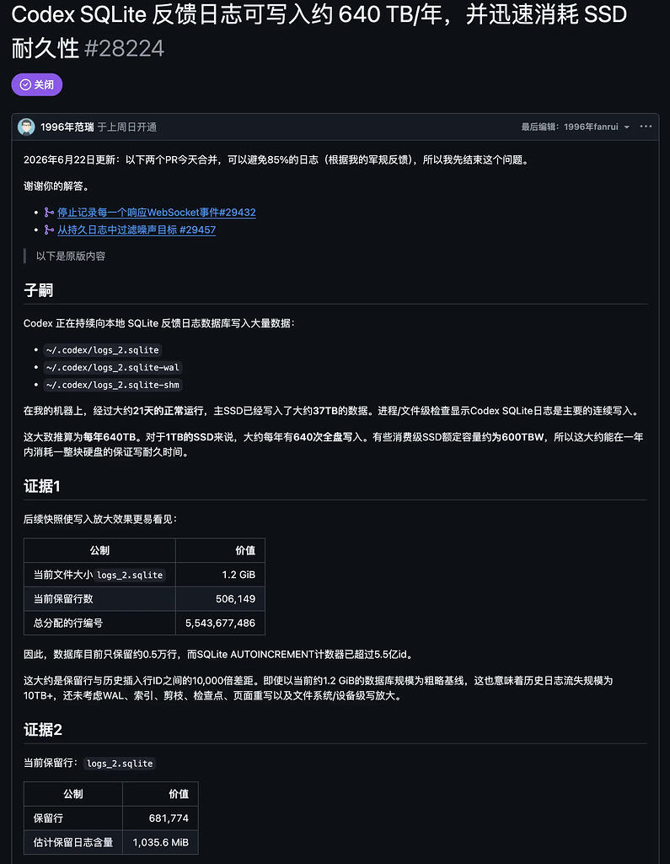
Task: Click the 谢谢你的解答。 line of text
Action: pyautogui.click(x=56, y=186)
